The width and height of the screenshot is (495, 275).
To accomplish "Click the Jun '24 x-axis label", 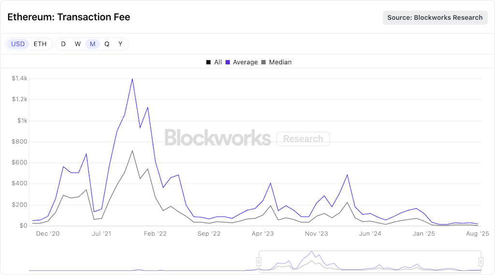I will point(370,233).
